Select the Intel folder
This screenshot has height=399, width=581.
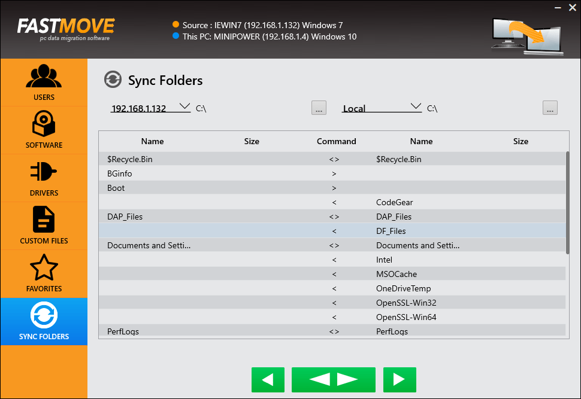[384, 260]
